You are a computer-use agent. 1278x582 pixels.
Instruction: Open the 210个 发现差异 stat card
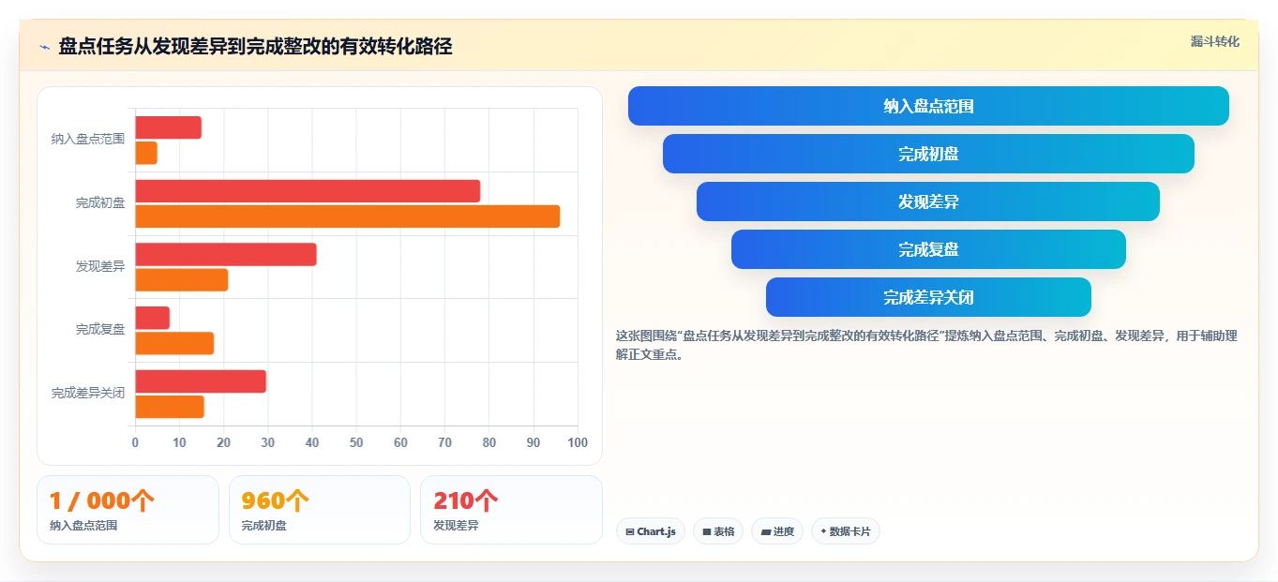(x=511, y=510)
